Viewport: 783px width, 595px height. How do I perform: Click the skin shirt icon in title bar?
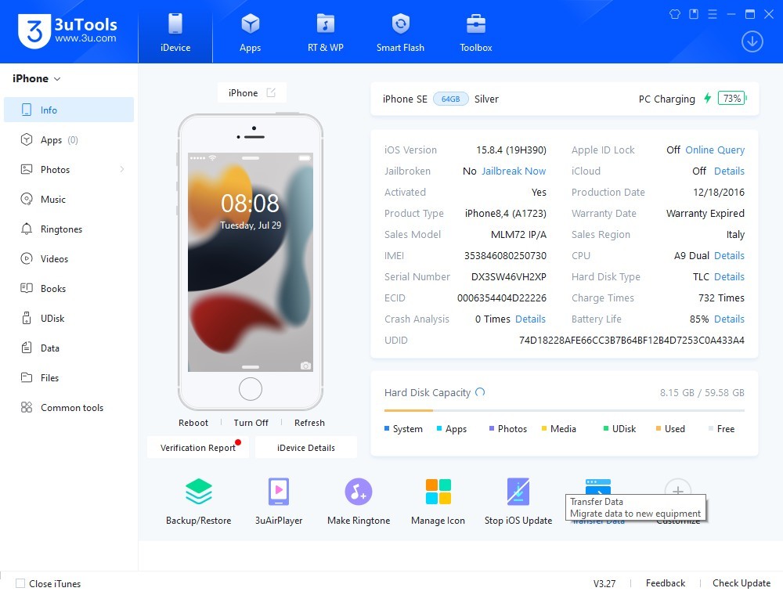(x=675, y=14)
